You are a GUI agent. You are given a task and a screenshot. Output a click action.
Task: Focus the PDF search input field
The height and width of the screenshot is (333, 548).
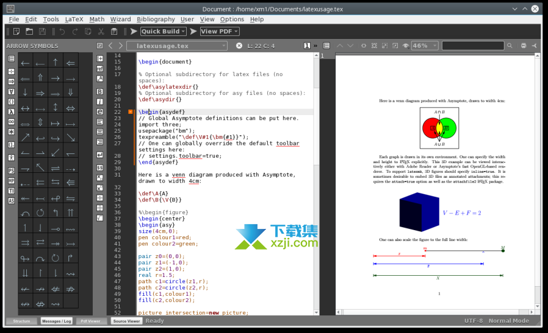coord(473,46)
